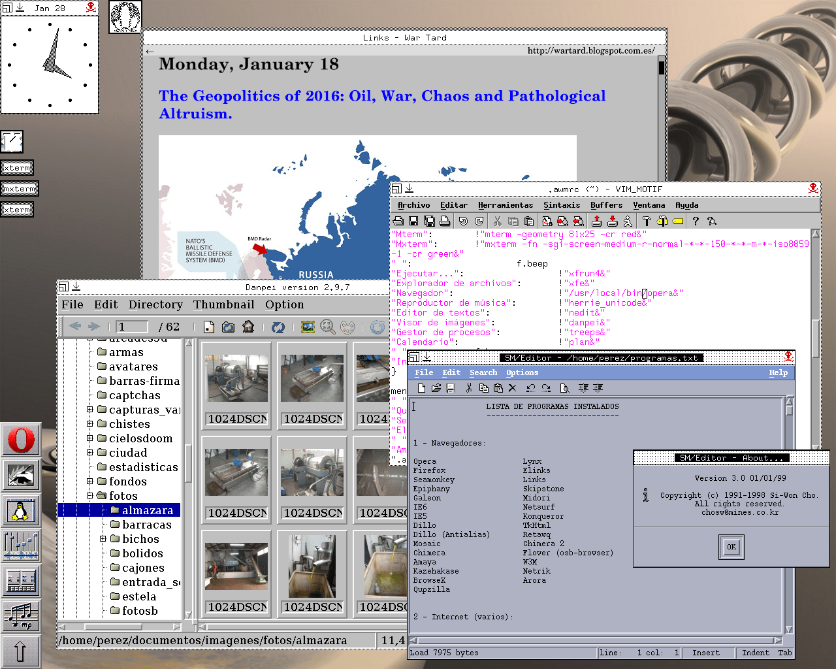The image size is (836, 669).
Task: Click the delete X icon in SM/Editor
Action: [512, 388]
